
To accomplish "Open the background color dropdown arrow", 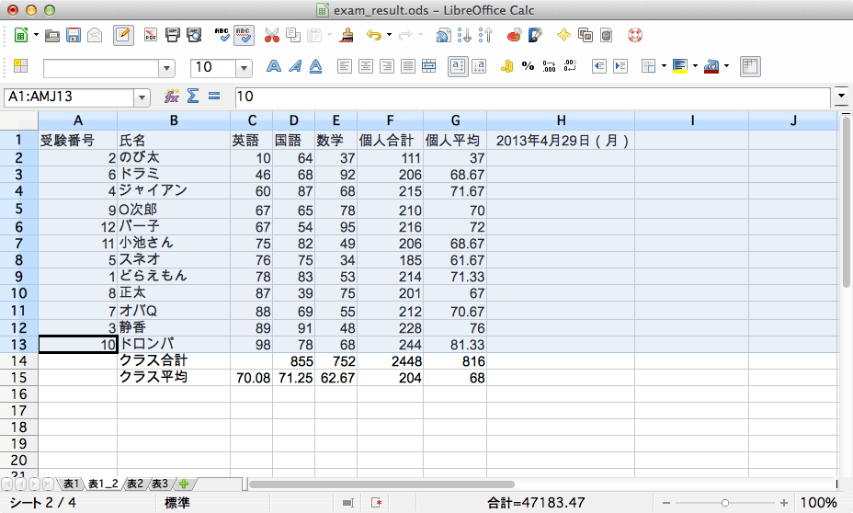I will [695, 66].
